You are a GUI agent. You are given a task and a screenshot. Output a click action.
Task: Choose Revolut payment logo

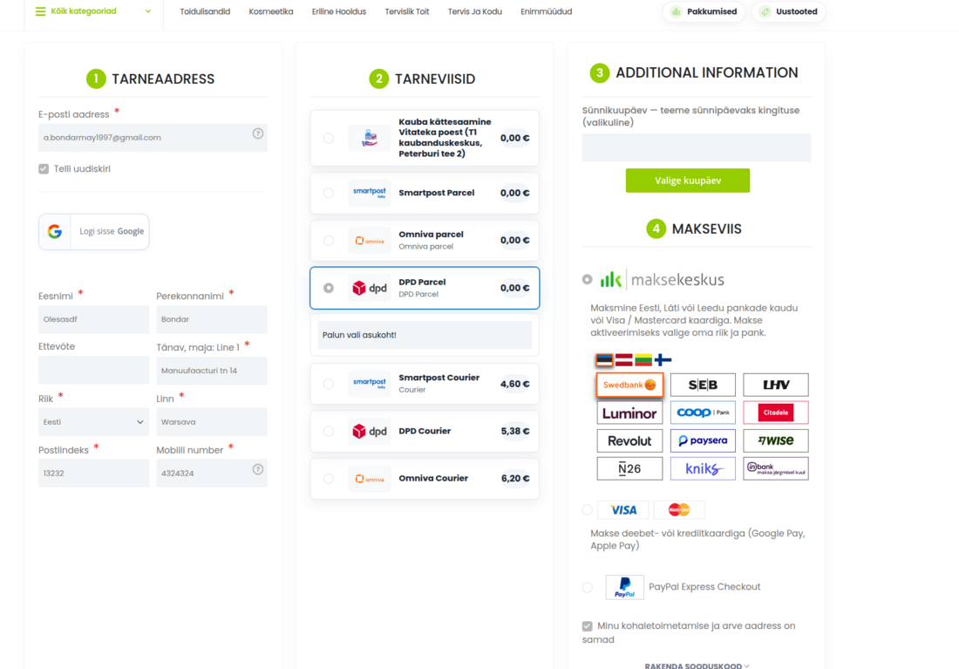click(629, 440)
